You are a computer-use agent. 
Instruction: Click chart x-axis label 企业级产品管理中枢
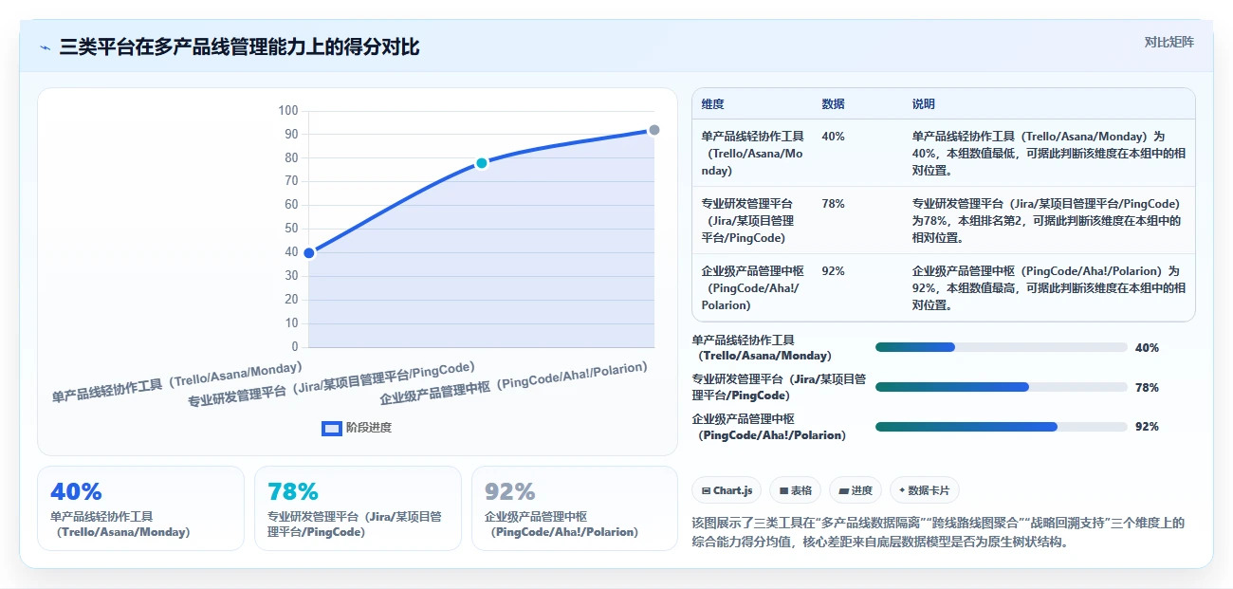pyautogui.click(x=513, y=383)
